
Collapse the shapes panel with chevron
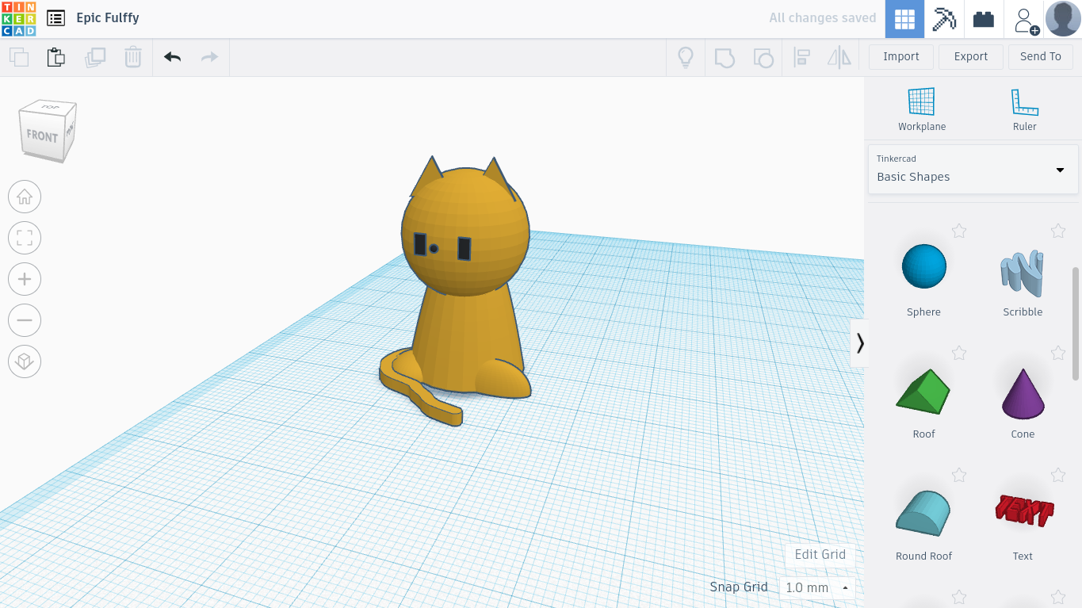click(860, 343)
